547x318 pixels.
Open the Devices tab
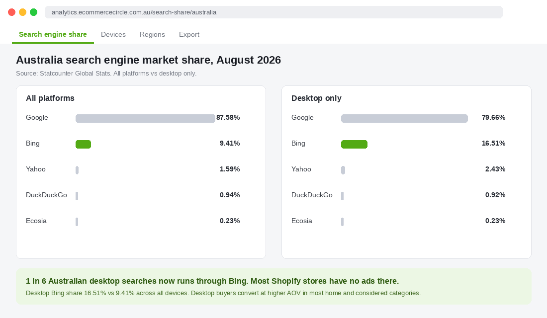pos(113,34)
